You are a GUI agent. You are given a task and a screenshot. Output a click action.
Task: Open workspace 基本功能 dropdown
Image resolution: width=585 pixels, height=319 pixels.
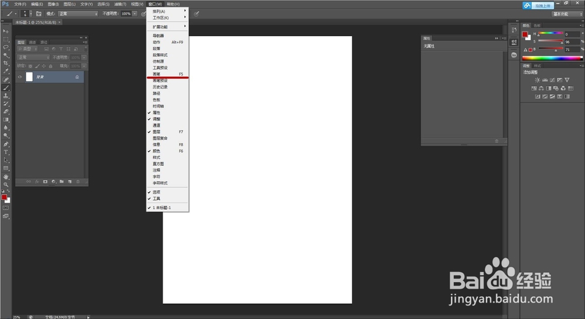coord(567,14)
